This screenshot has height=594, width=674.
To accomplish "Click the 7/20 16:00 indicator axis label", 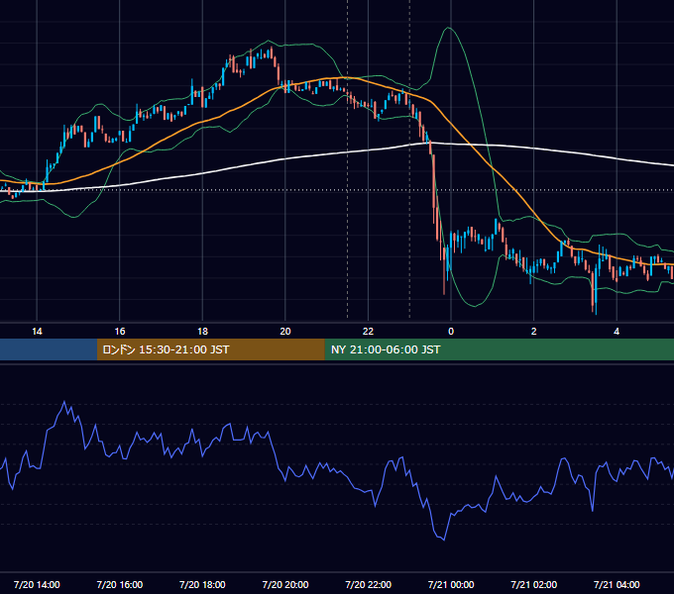I will (120, 584).
